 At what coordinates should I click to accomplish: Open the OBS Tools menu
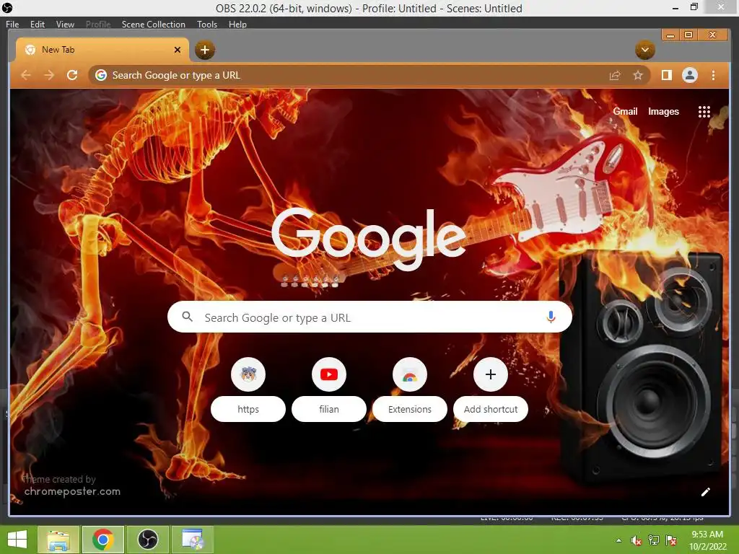coord(207,24)
